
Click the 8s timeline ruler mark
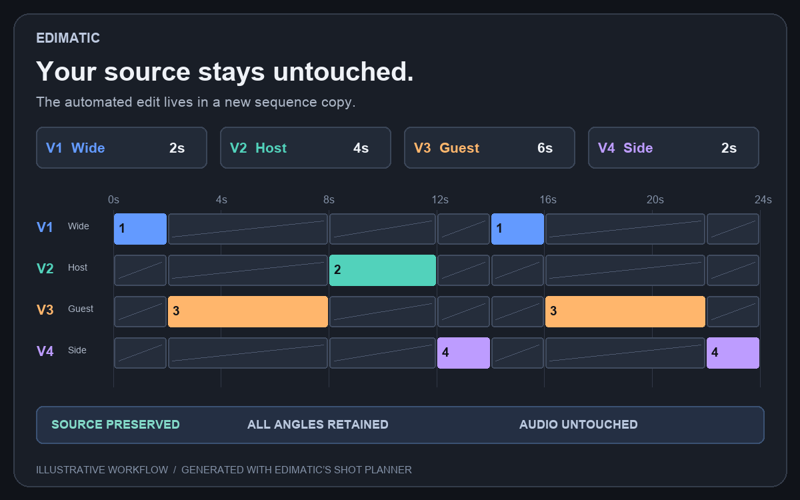[x=329, y=199]
